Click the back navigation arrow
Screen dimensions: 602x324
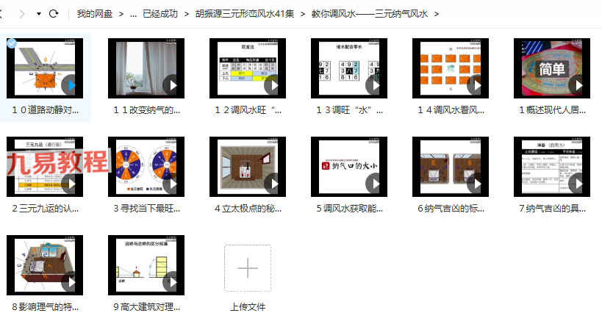pyautogui.click(x=9, y=14)
